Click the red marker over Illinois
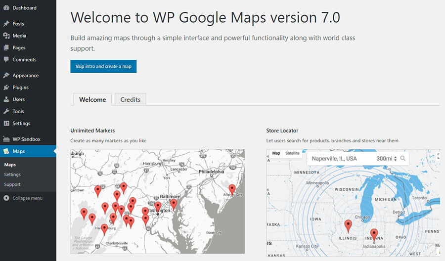 [348, 225]
